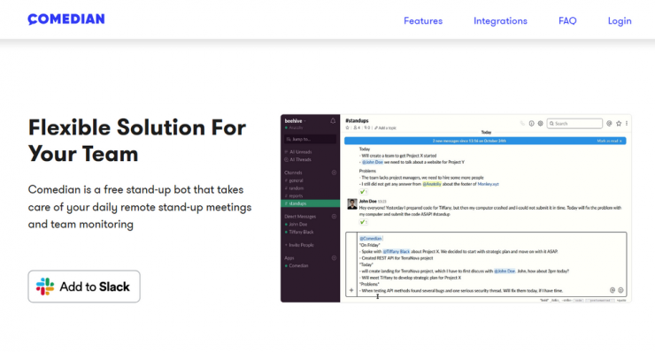This screenshot has height=352, width=655.
Task: Click the member count icon in channel header
Action: pyautogui.click(x=357, y=127)
